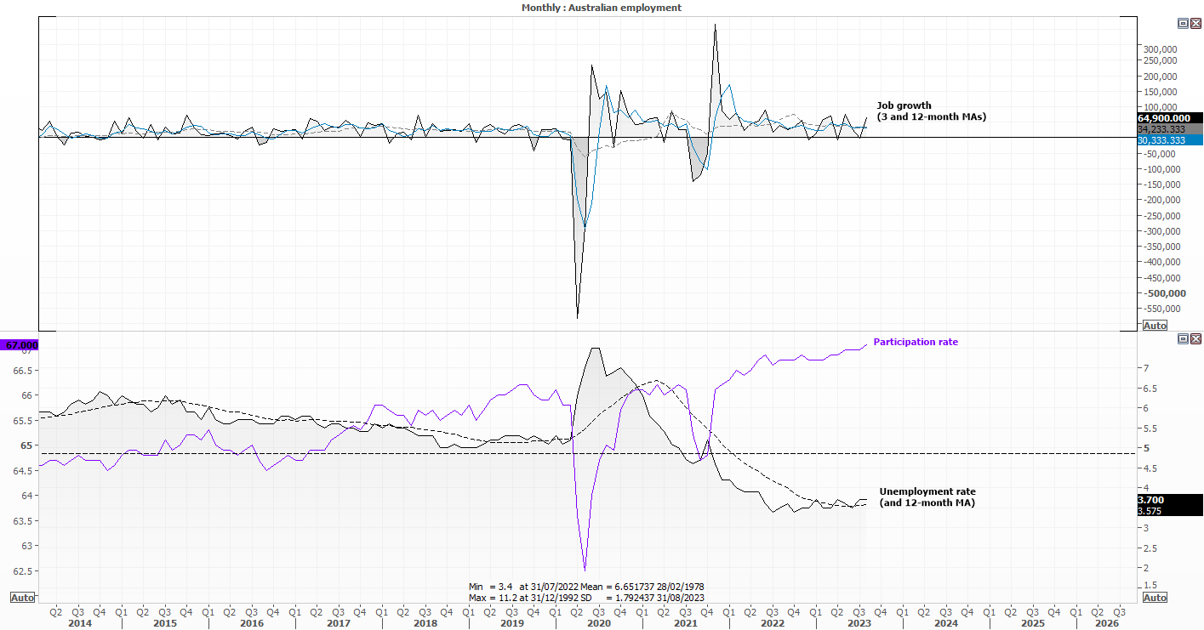This screenshot has width=1204, height=630.
Task: Select the 2022 year label on time axis
Action: click(773, 623)
